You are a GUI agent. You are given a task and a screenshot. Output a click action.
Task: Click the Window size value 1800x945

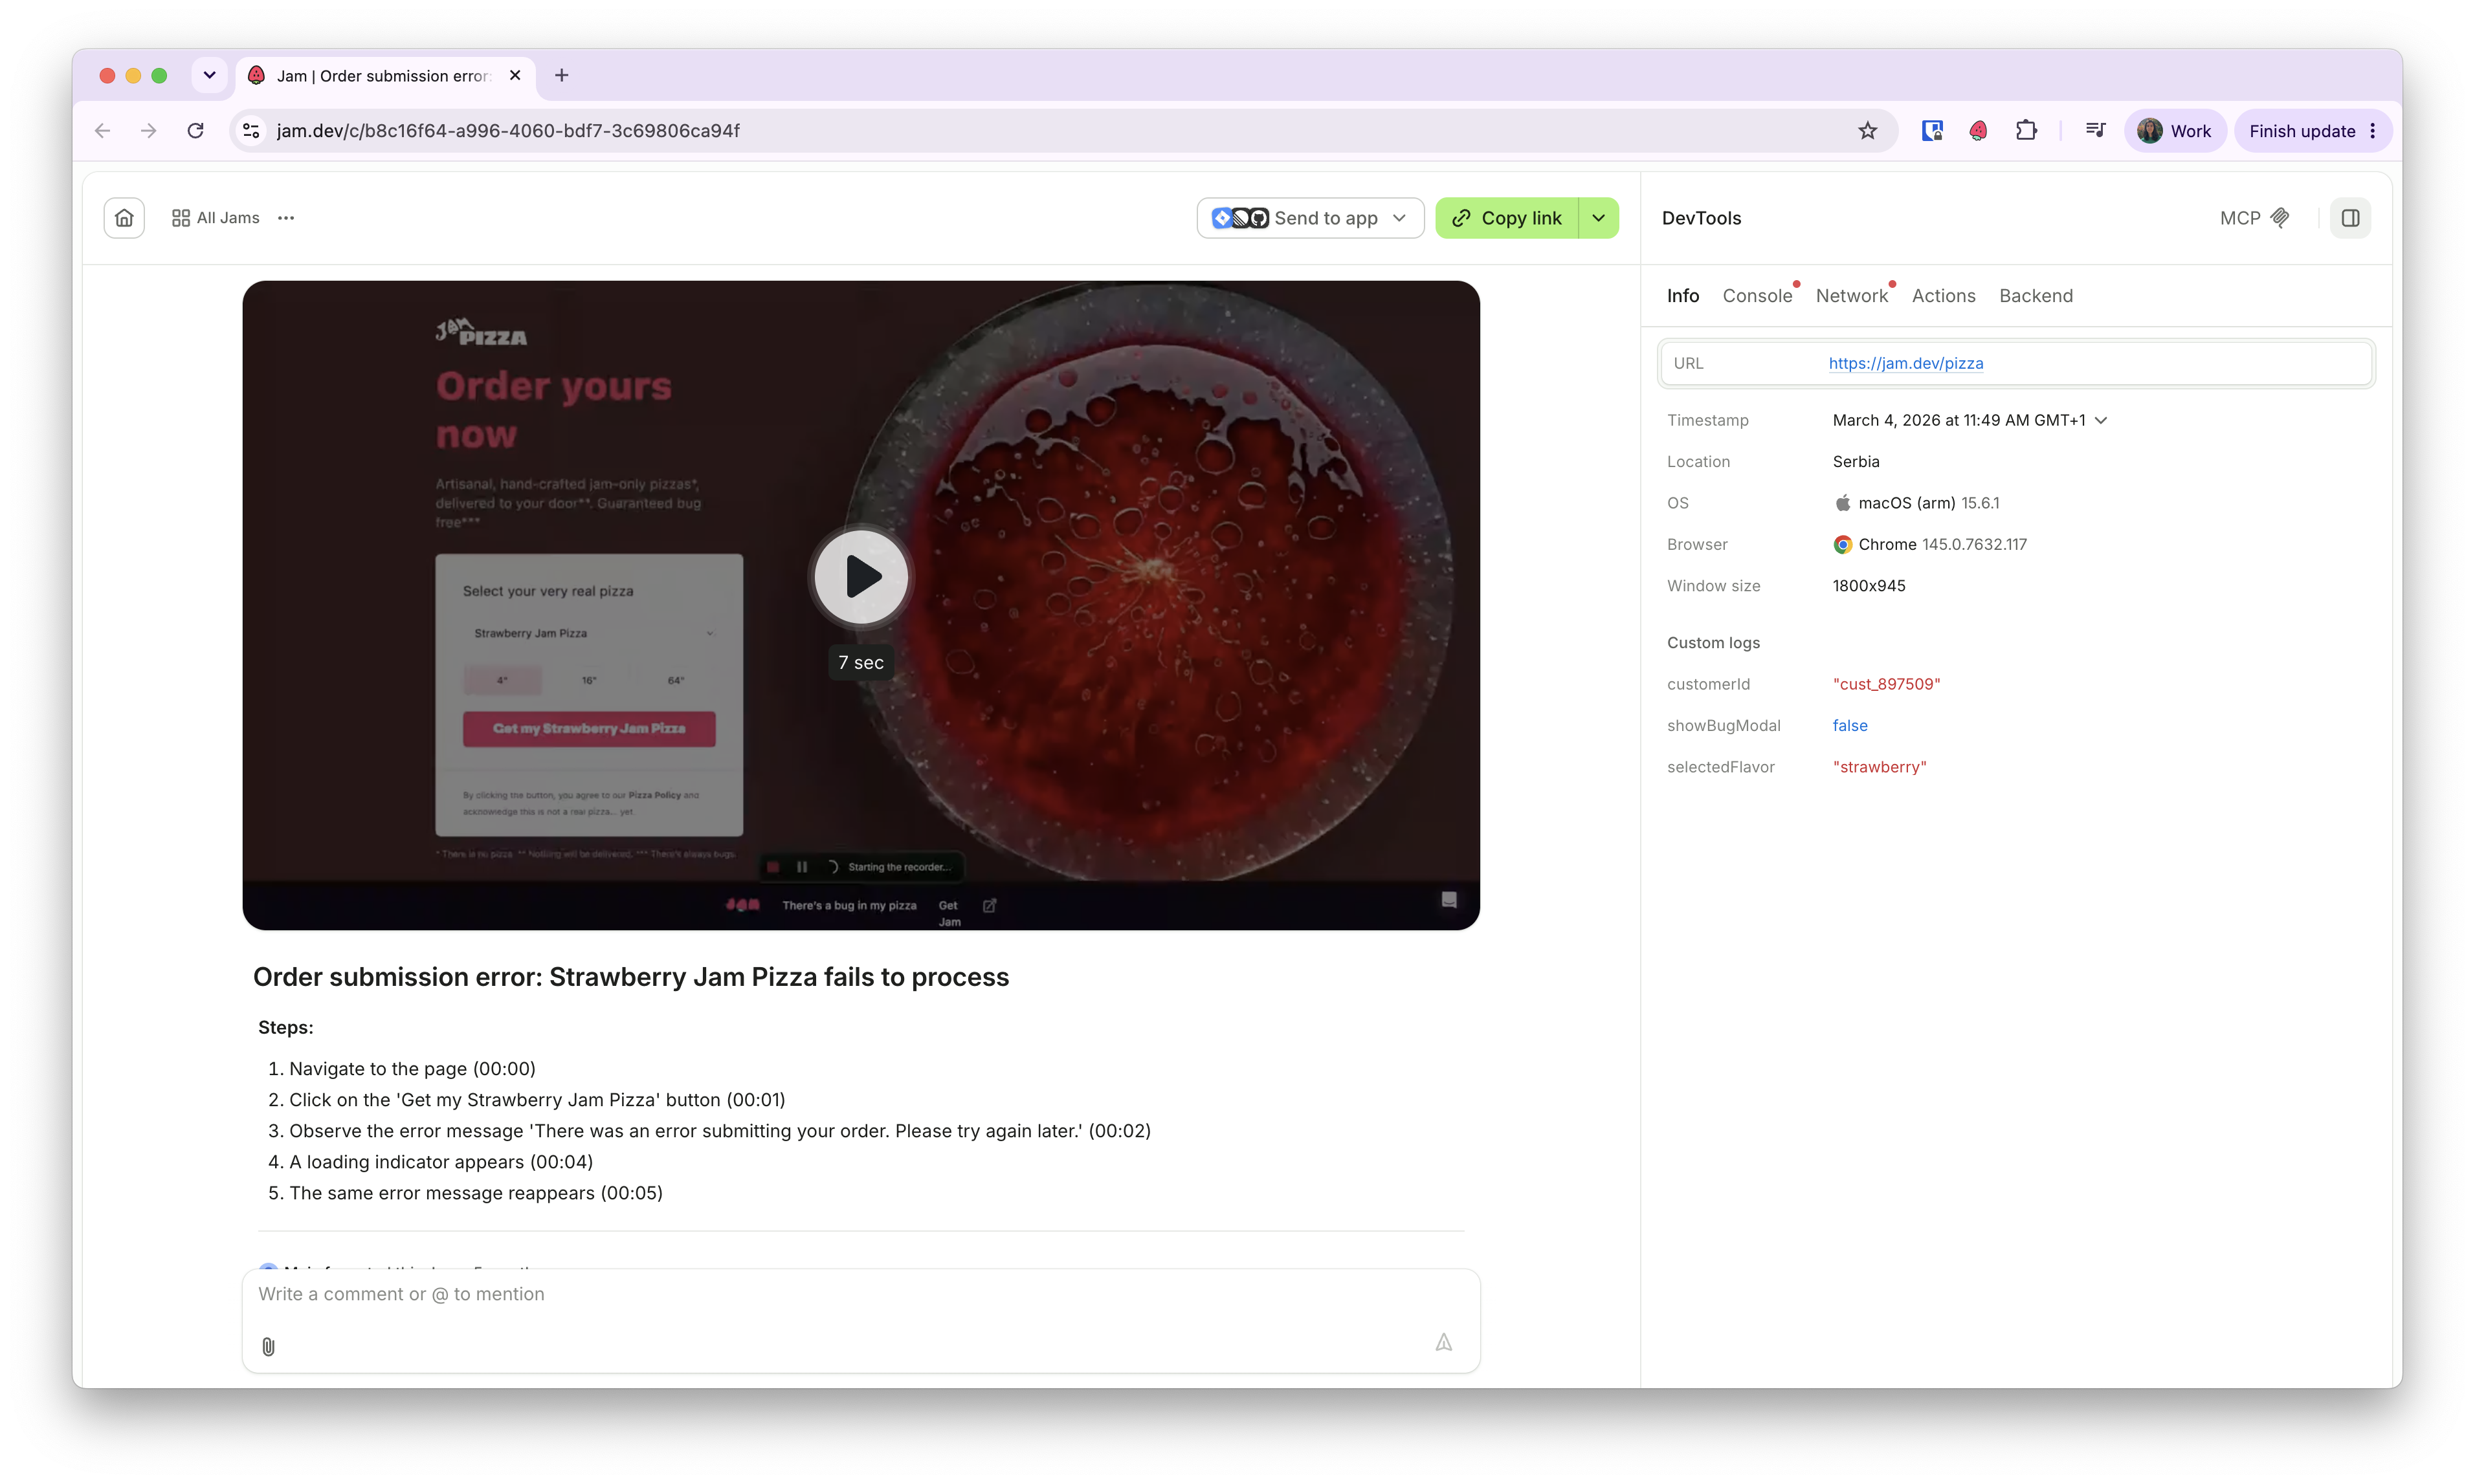click(x=1869, y=586)
